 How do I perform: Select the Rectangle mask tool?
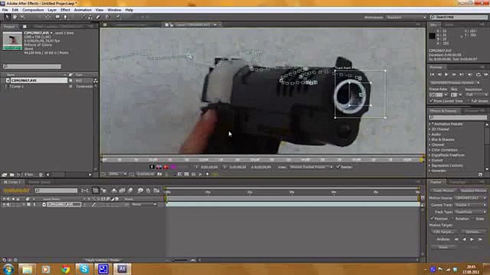(57, 17)
